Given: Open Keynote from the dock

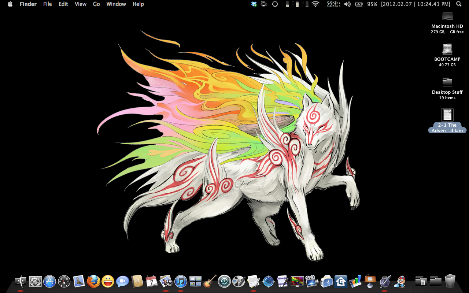Looking at the screenshot, I should click(x=369, y=281).
